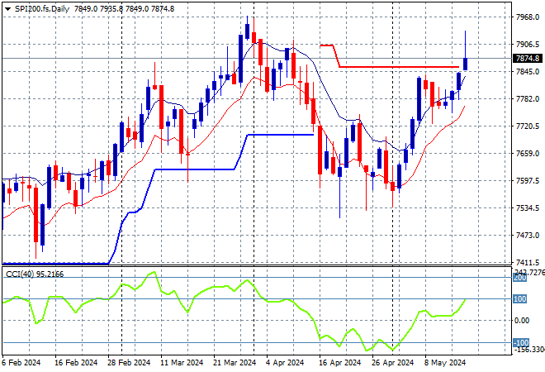This screenshot has width=545, height=372.
Task: Click the 7968.0 price scale label
Action: point(525,17)
